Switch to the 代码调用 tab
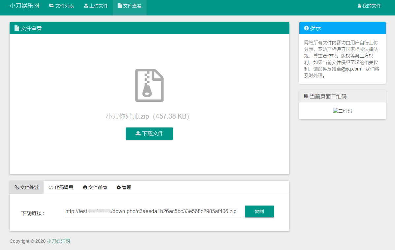Image resolution: width=395 pixels, height=250 pixels. (61, 187)
